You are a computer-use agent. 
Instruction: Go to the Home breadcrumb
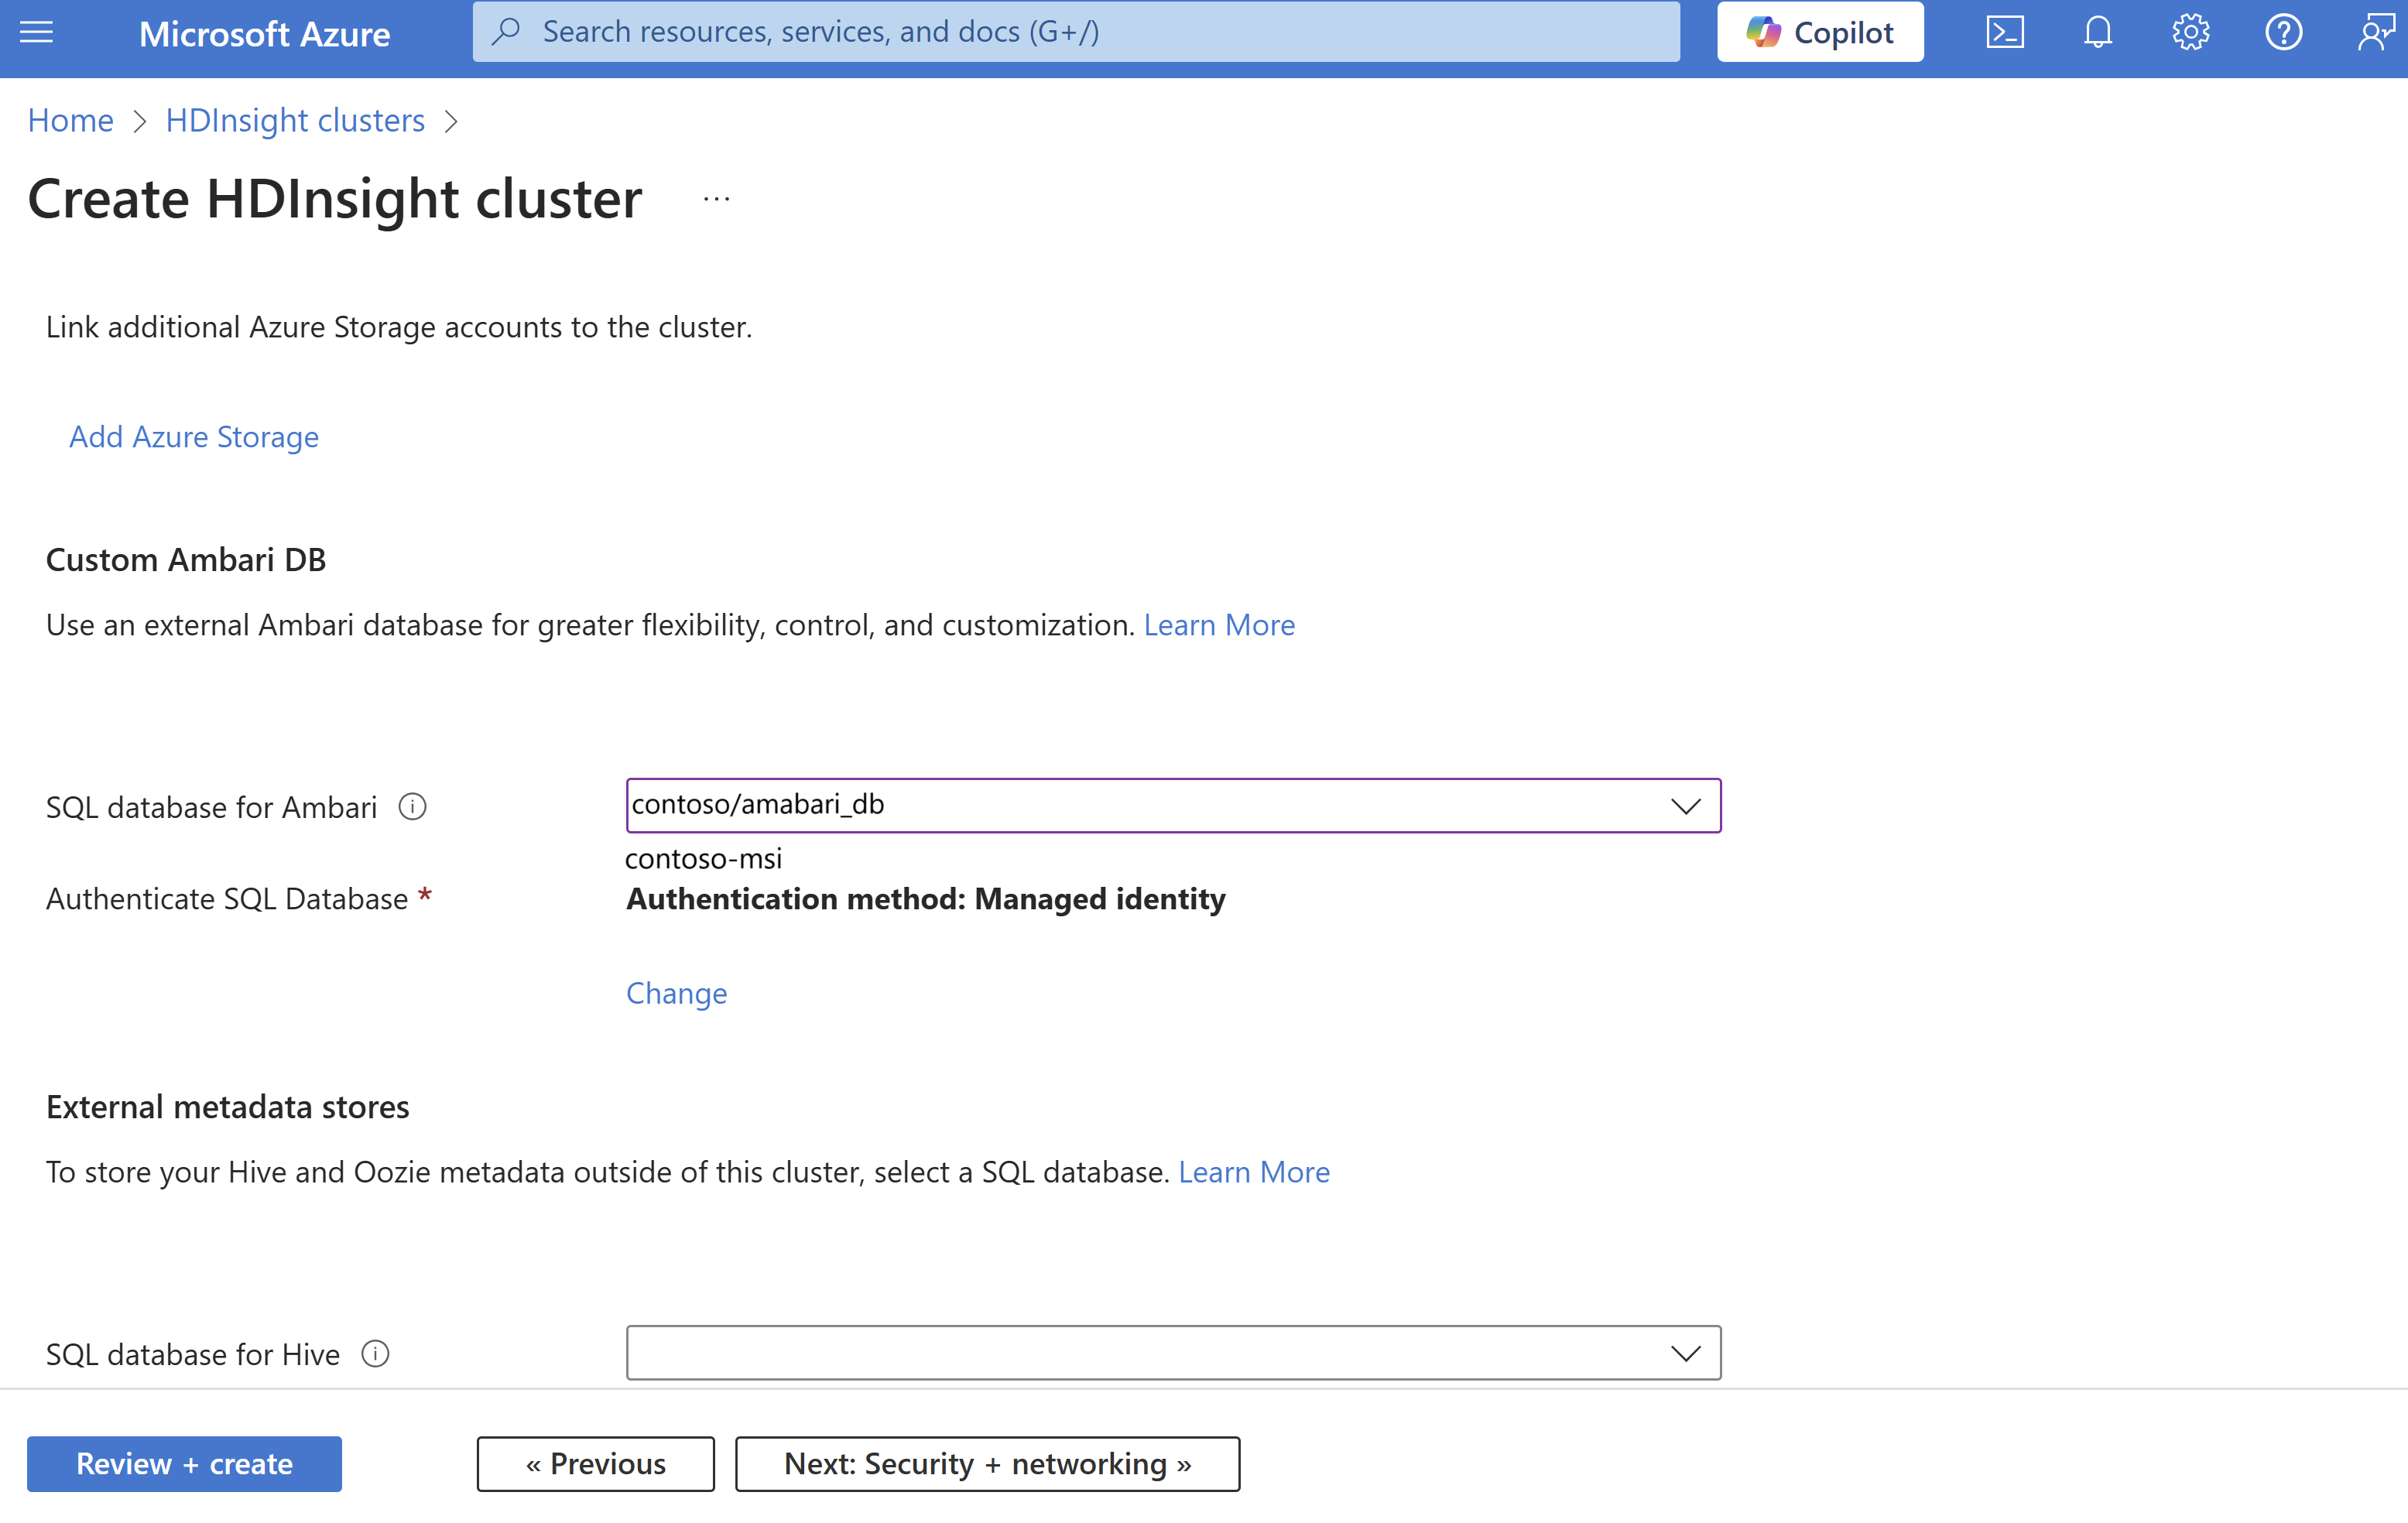coord(70,120)
